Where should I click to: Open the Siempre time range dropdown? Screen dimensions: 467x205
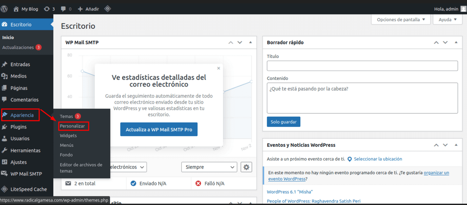click(209, 167)
